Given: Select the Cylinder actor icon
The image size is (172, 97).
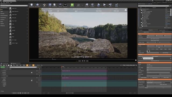Looking at the screenshot, I should click(x=10, y=30).
